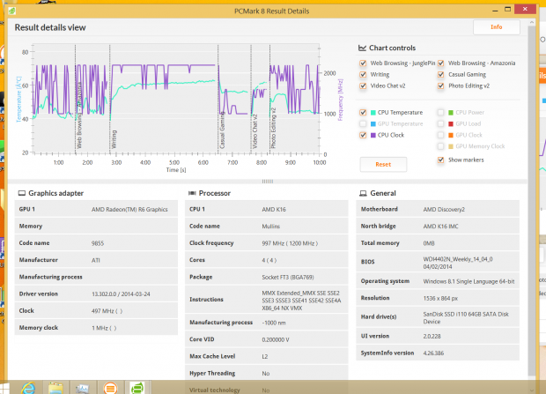Disable the Show markers checkbox
The image size is (546, 394).
pyautogui.click(x=441, y=160)
